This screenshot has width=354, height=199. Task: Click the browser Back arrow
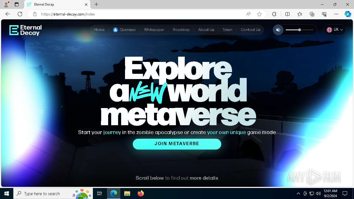tap(8, 14)
